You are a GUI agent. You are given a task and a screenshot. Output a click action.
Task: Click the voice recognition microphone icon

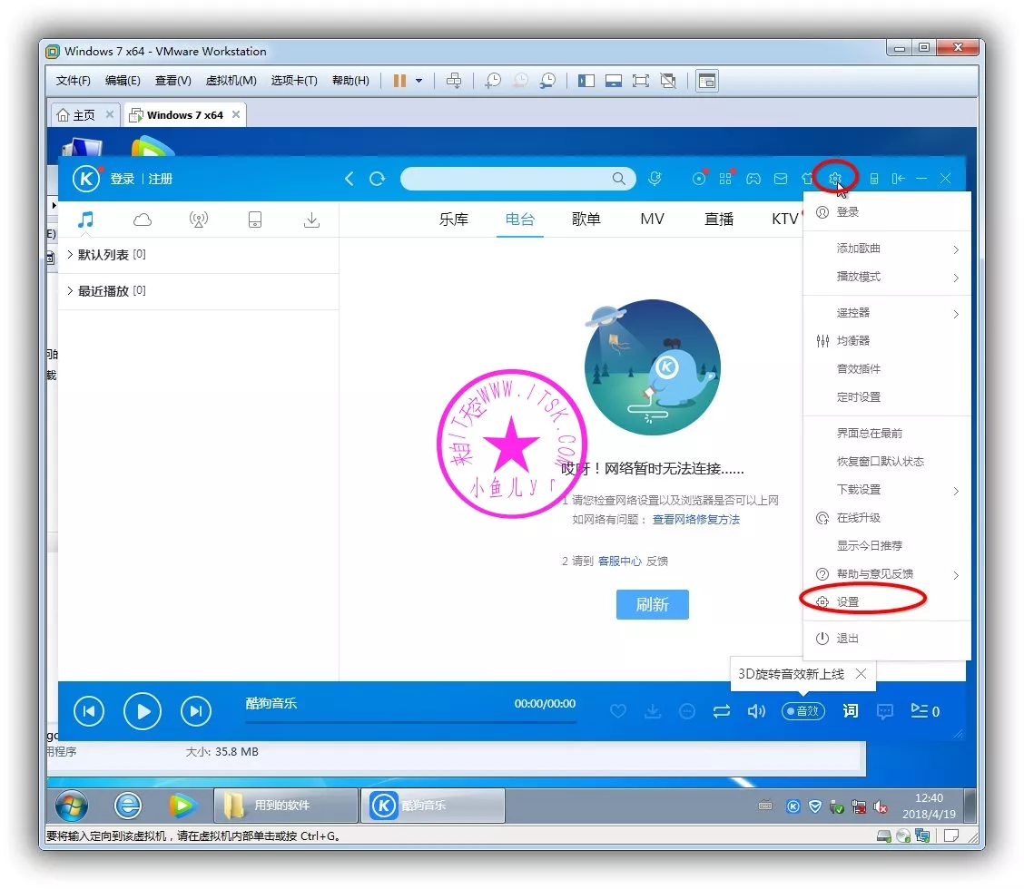pos(655,179)
